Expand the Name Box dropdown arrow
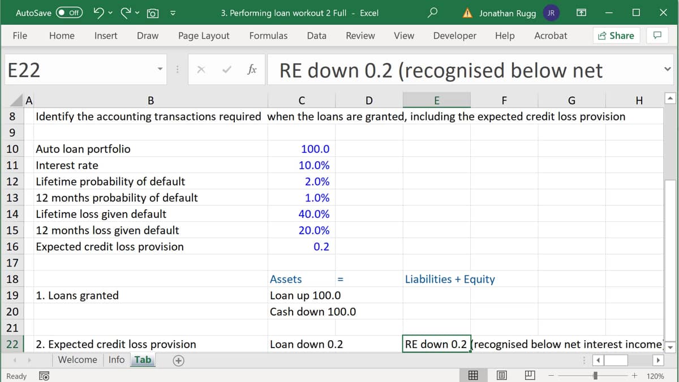 pyautogui.click(x=160, y=70)
